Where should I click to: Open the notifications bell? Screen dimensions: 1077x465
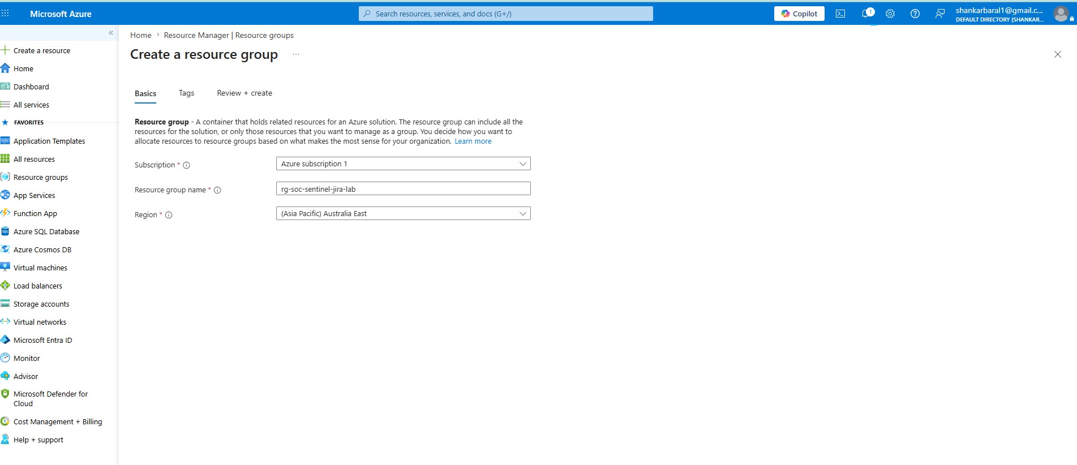coord(865,14)
